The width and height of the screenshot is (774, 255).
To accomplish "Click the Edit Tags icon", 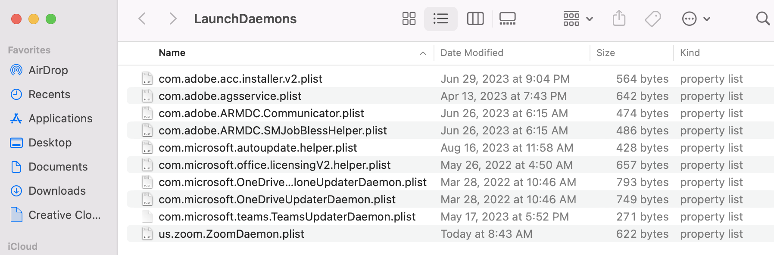I will (653, 19).
